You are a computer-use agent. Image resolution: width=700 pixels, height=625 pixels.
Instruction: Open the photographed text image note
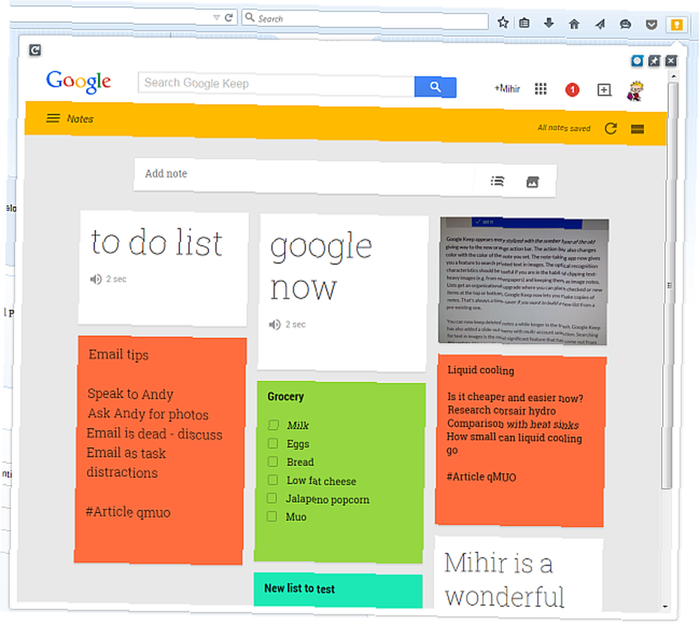523,281
